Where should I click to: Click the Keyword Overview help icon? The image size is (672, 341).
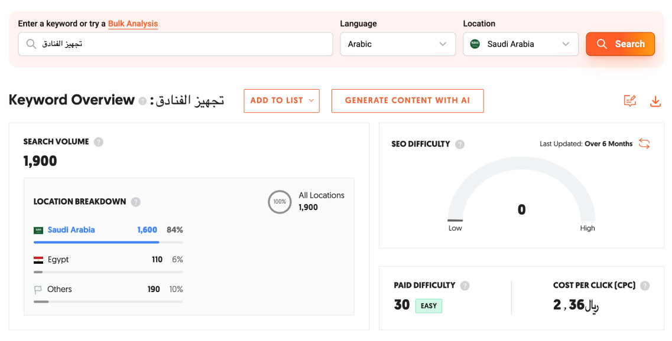142,101
